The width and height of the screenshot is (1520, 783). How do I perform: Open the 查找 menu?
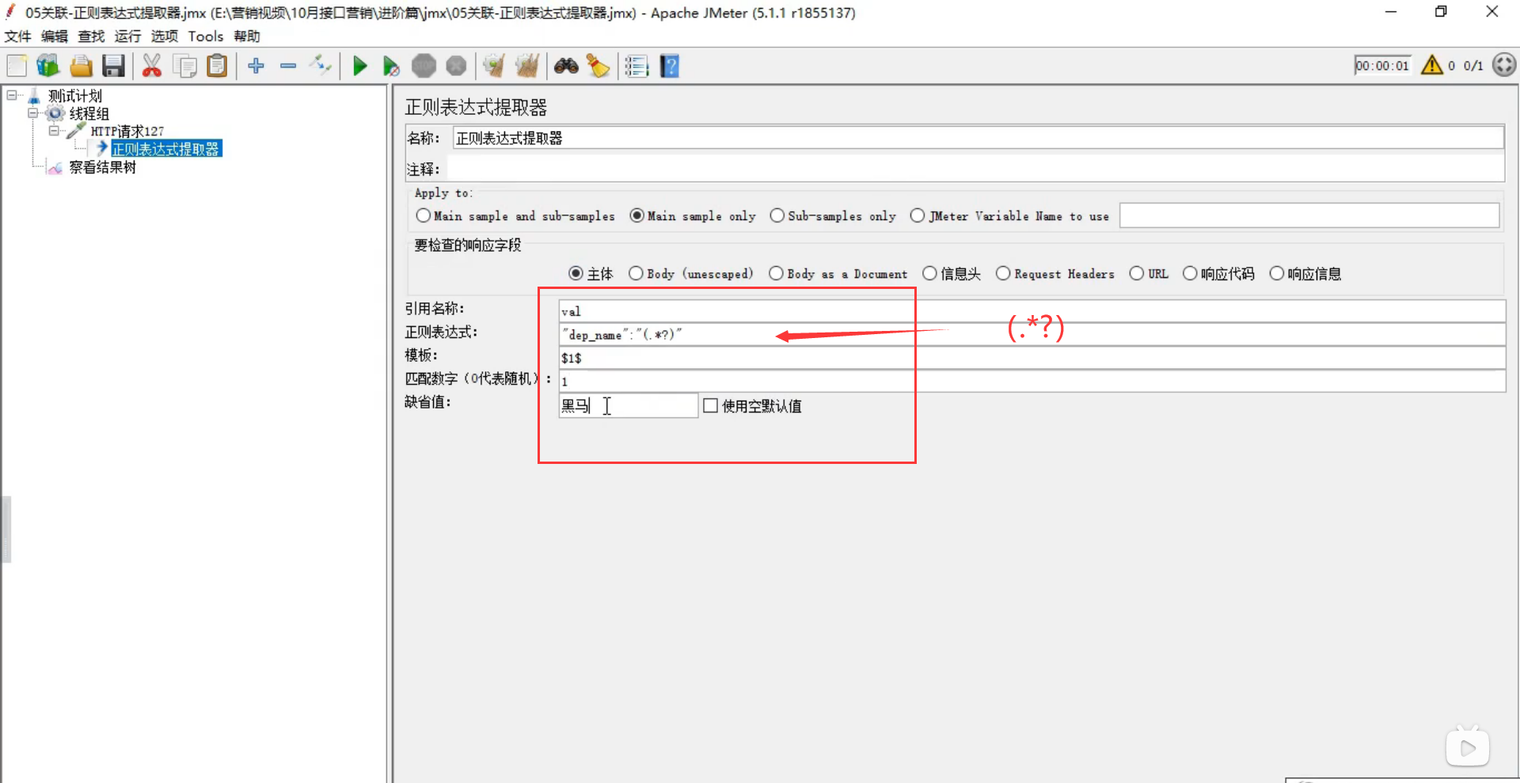tap(91, 36)
